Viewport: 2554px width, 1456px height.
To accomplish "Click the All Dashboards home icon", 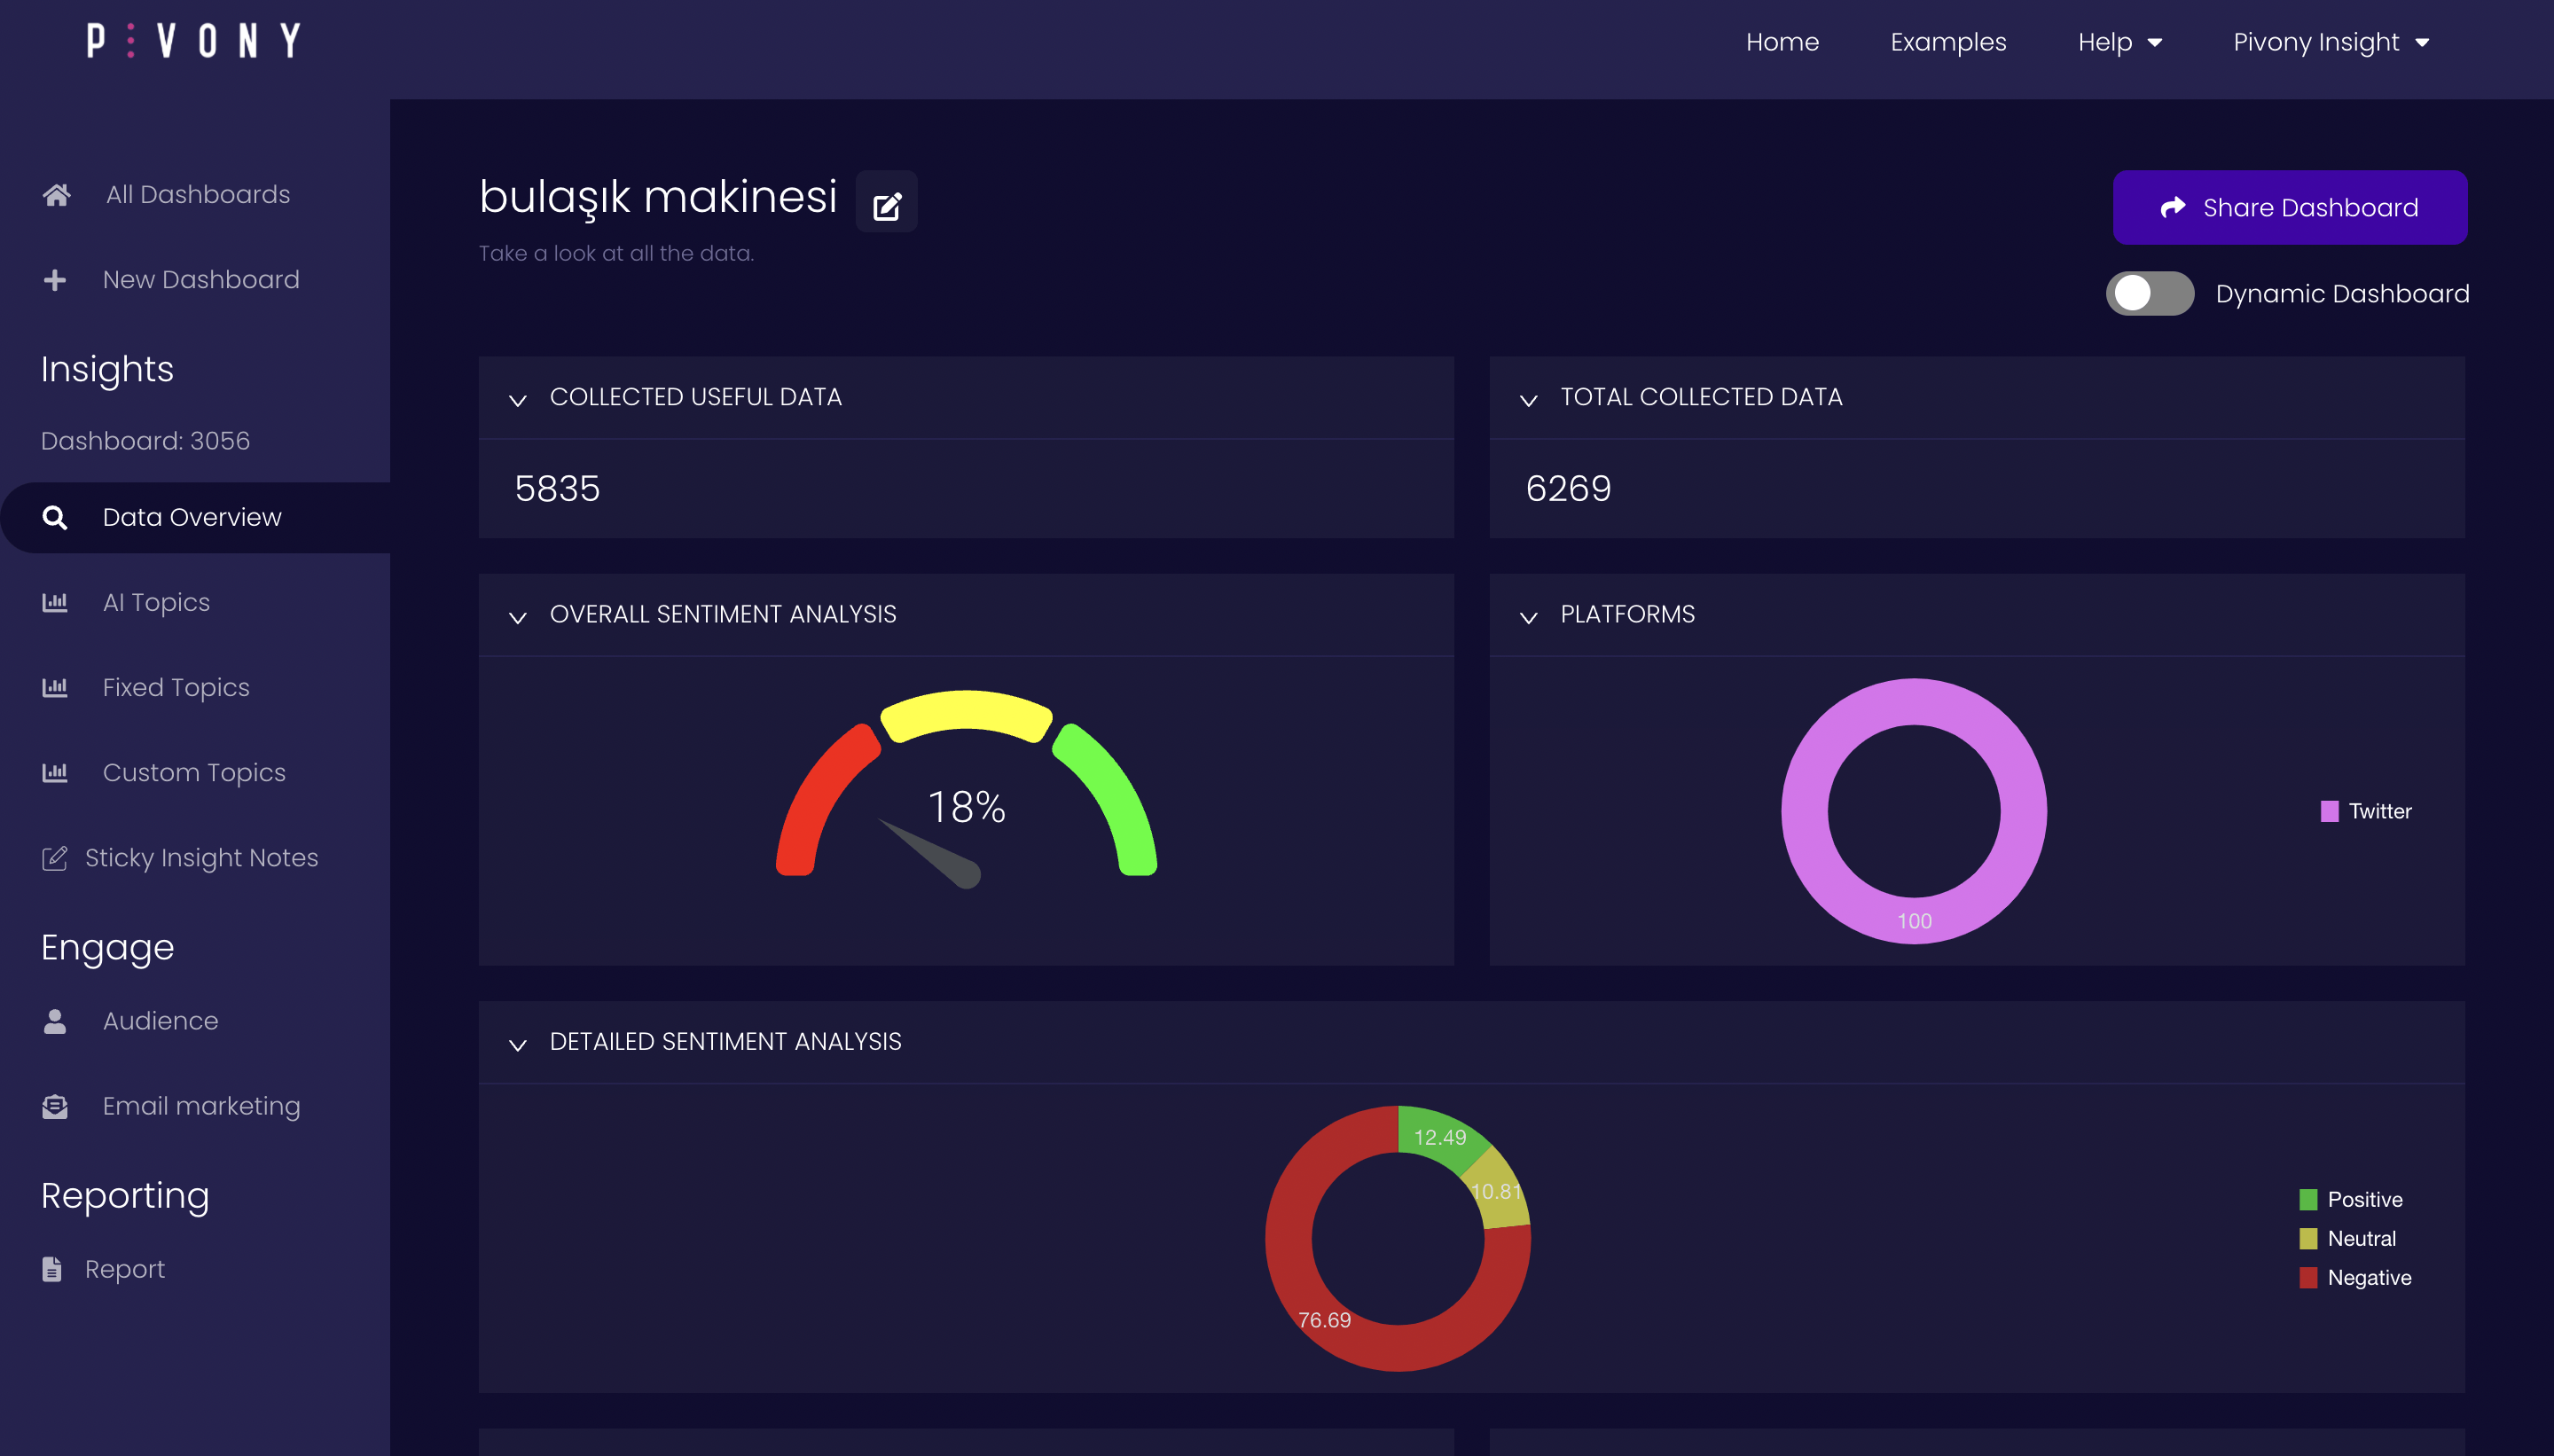I will point(56,194).
